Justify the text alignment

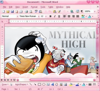tap(78, 16)
